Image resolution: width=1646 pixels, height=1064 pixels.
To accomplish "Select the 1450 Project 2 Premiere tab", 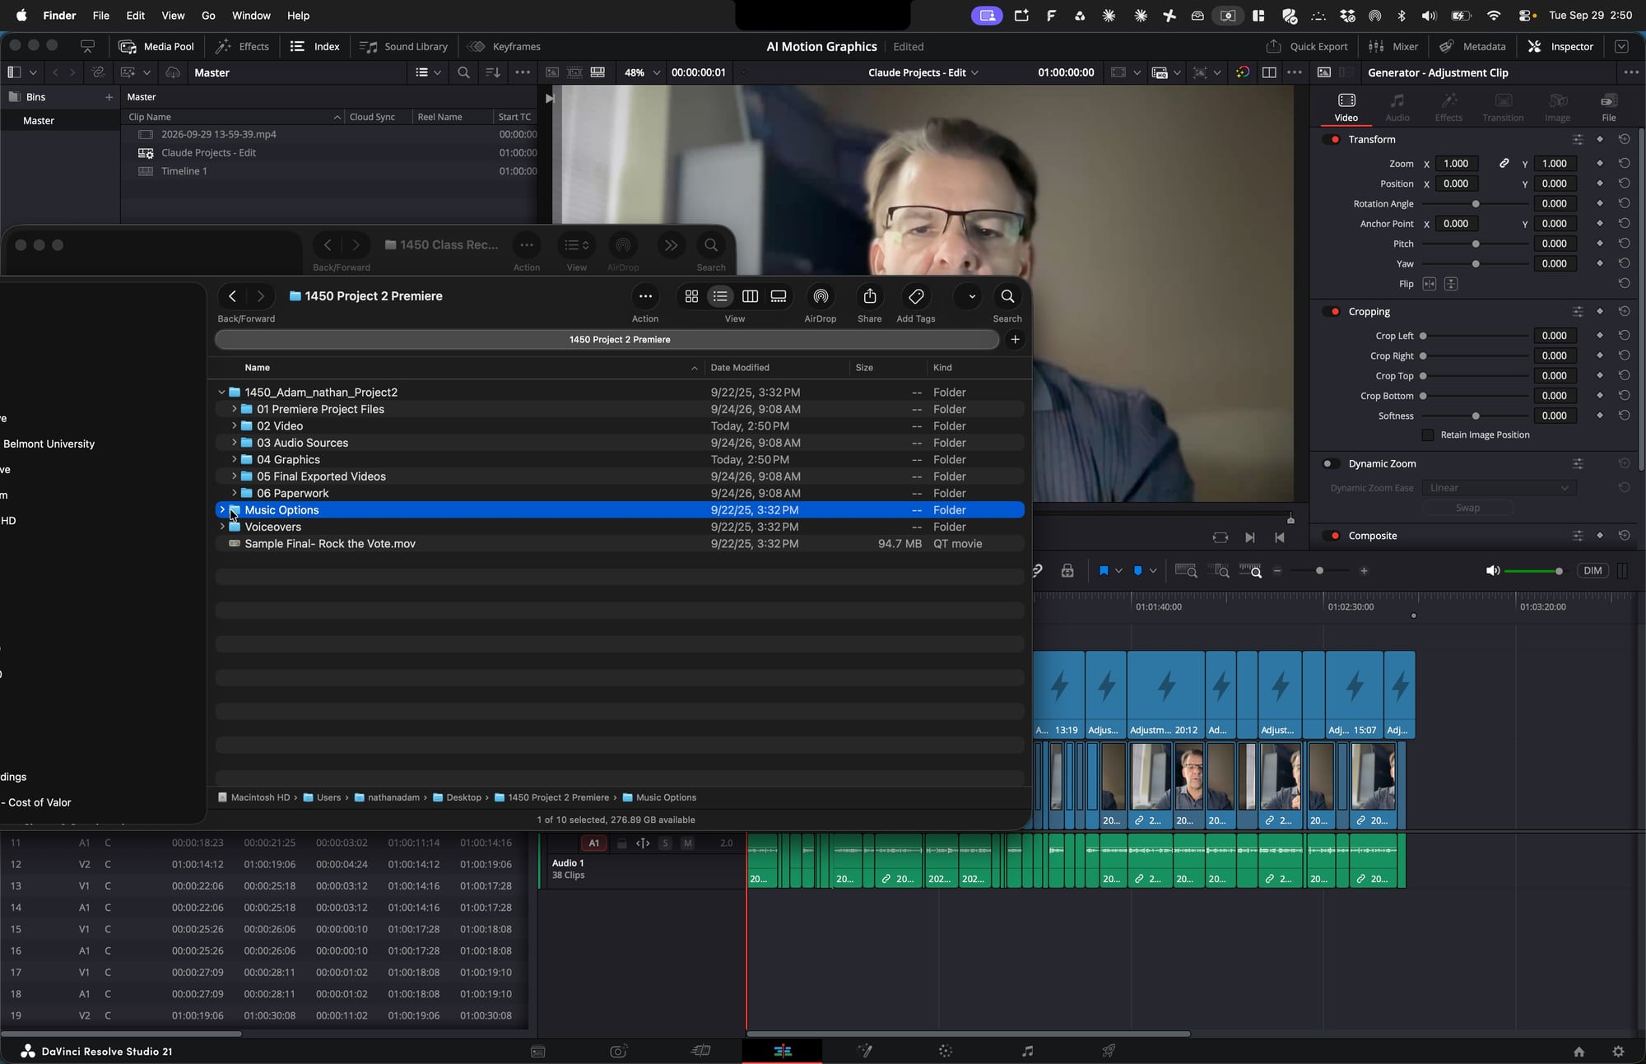I will tap(607, 339).
